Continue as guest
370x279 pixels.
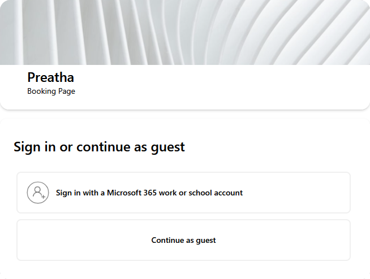(183, 240)
